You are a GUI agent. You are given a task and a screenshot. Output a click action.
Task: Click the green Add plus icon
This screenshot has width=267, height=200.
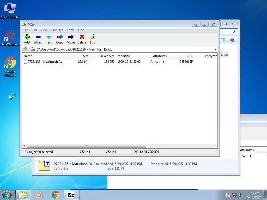pyautogui.click(x=27, y=37)
